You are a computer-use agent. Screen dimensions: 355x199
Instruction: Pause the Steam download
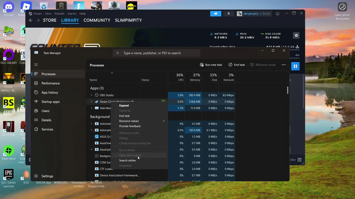click(x=295, y=66)
